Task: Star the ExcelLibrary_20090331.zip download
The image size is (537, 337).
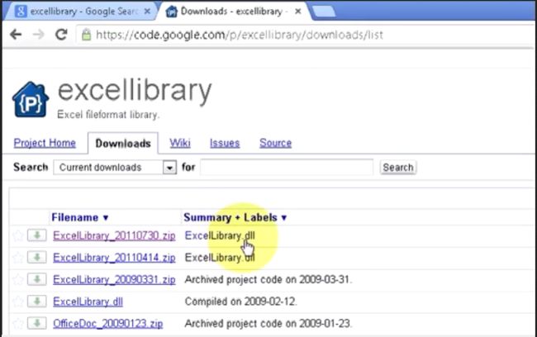Action: tap(17, 279)
